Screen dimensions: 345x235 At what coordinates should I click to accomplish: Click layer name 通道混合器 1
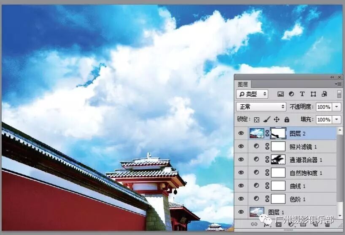[x=306, y=160]
